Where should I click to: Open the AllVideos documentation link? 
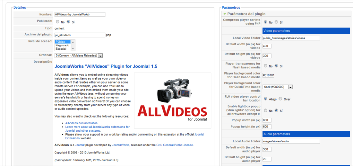pyautogui.click(x=82, y=123)
